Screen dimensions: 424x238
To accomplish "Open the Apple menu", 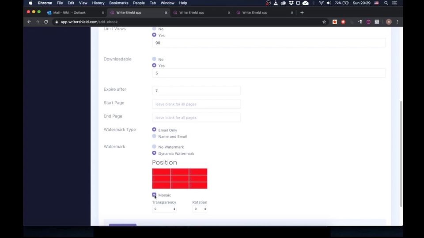I will (x=30, y=3).
